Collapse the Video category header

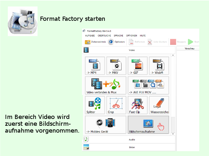coord(129,50)
